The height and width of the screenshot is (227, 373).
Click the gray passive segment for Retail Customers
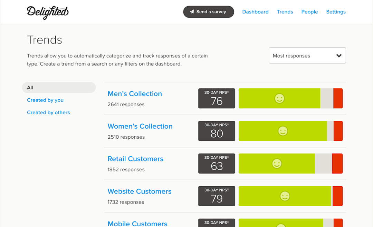323,164
